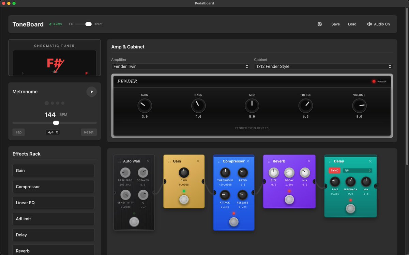Image resolution: width=409 pixels, height=255 pixels.
Task: Toggle the FX / Direct switch
Action: (84, 24)
